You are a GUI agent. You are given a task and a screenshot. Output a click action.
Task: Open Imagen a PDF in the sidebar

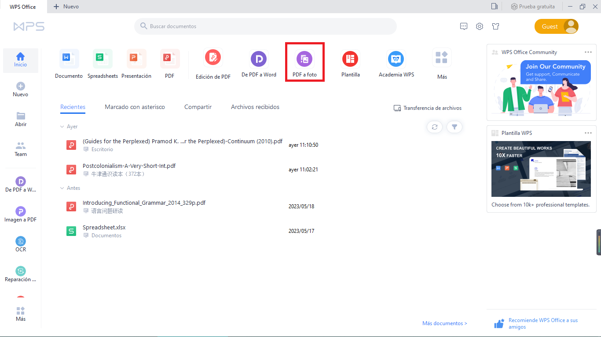tap(21, 214)
